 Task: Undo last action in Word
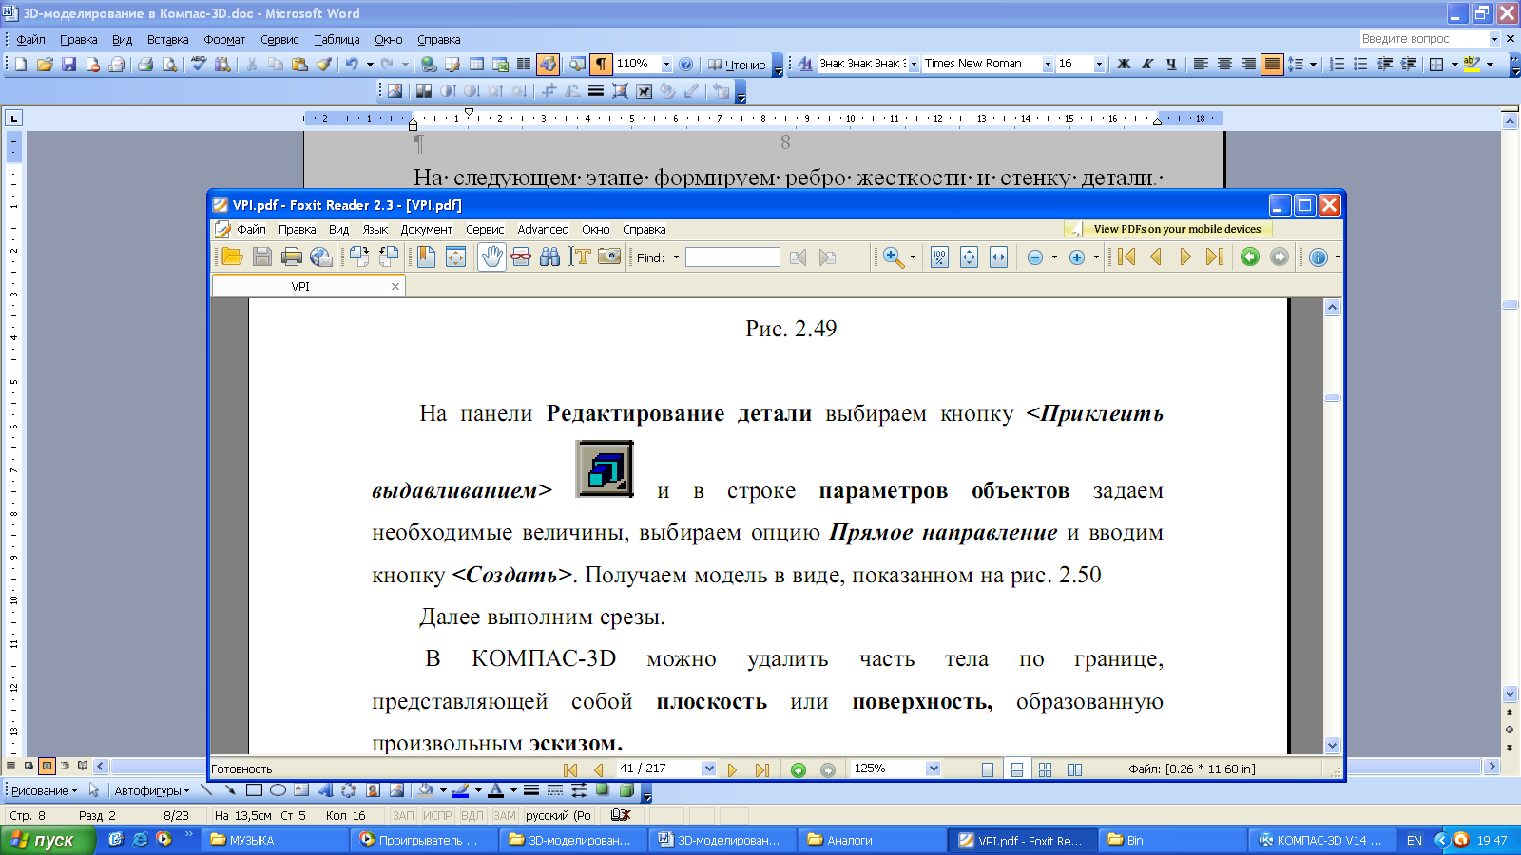[352, 64]
